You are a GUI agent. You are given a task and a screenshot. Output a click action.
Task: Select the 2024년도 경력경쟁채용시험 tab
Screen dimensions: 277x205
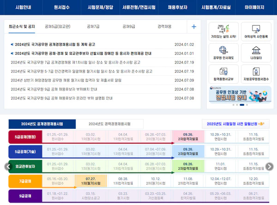[x=109, y=124]
